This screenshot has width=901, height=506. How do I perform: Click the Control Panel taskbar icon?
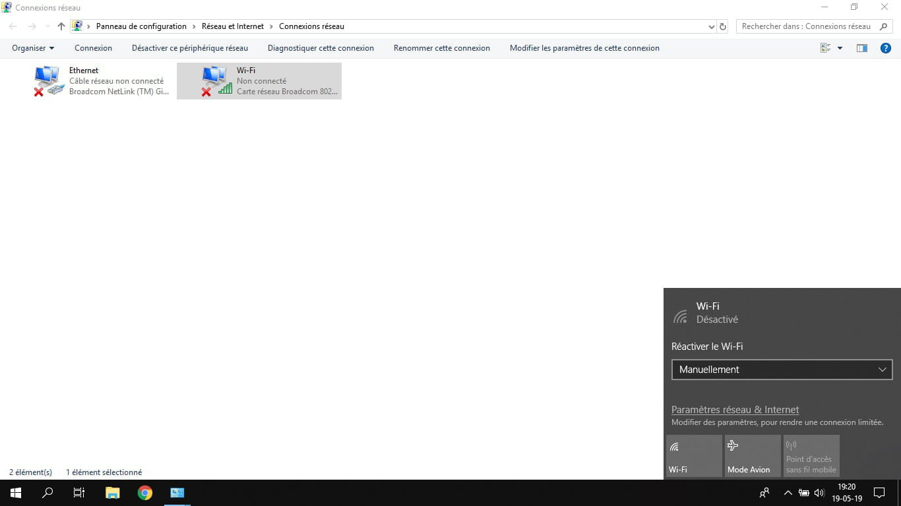pos(177,493)
